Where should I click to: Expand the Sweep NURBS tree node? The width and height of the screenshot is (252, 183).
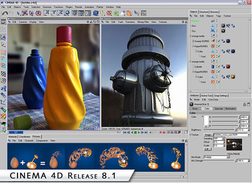193,41
